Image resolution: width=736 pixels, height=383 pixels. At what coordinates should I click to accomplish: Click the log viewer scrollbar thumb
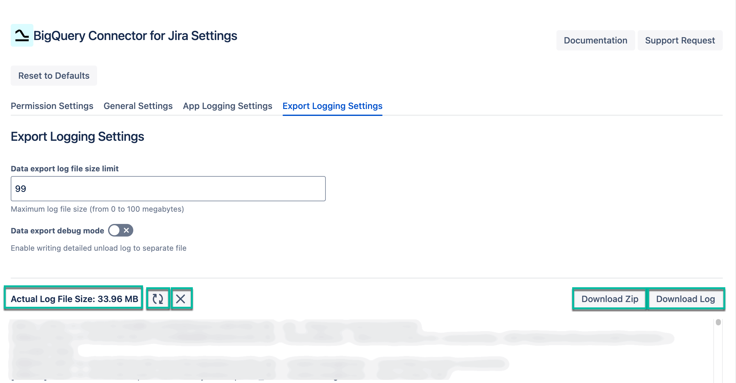coord(718,322)
